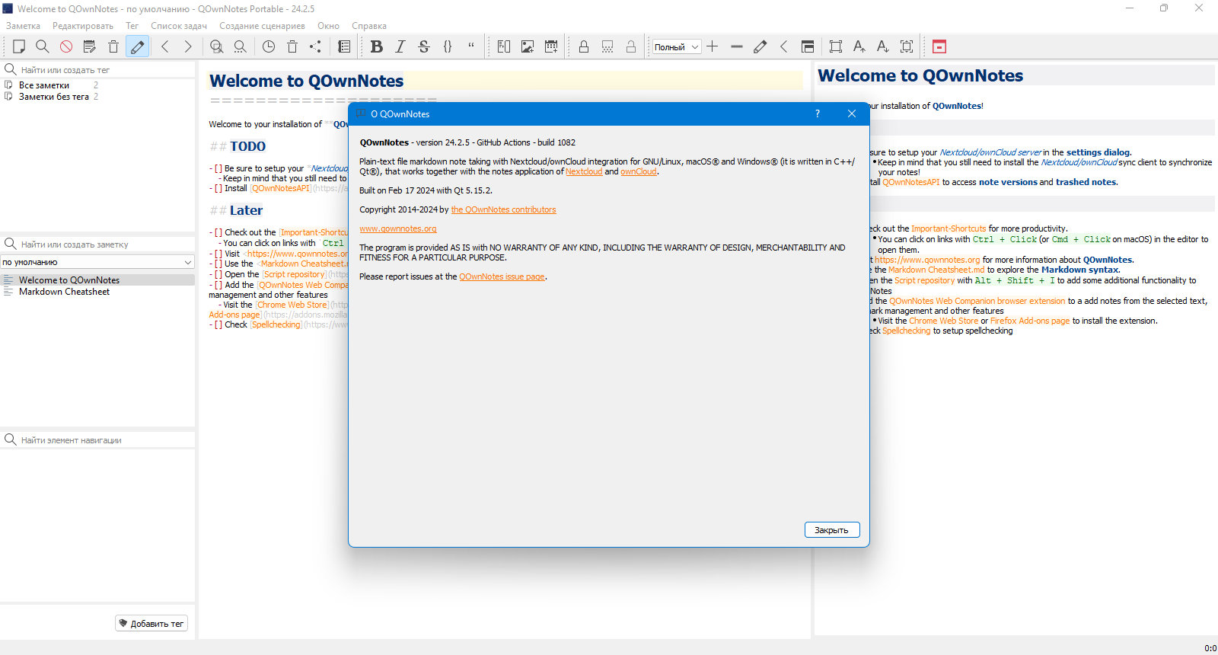The width and height of the screenshot is (1218, 655).
Task: Toggle note edit mode pencil
Action: point(137,46)
